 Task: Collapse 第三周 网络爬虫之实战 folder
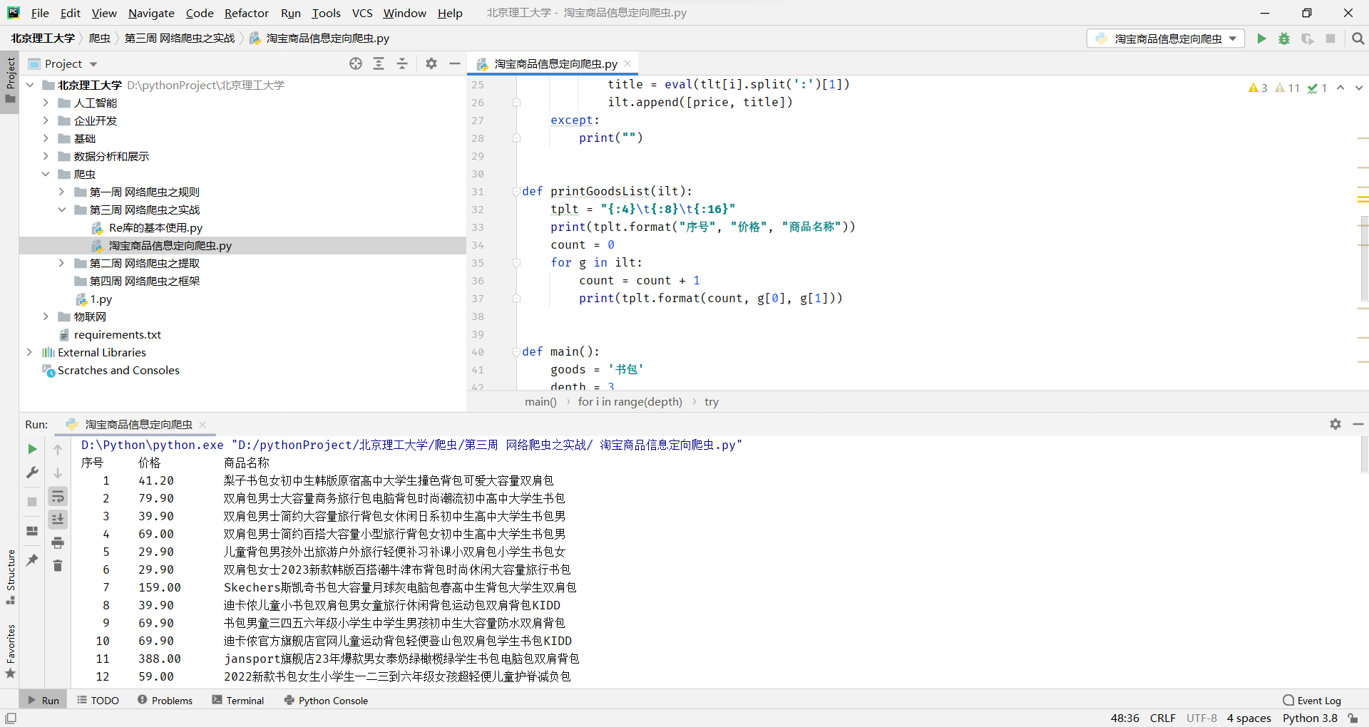pyautogui.click(x=61, y=210)
